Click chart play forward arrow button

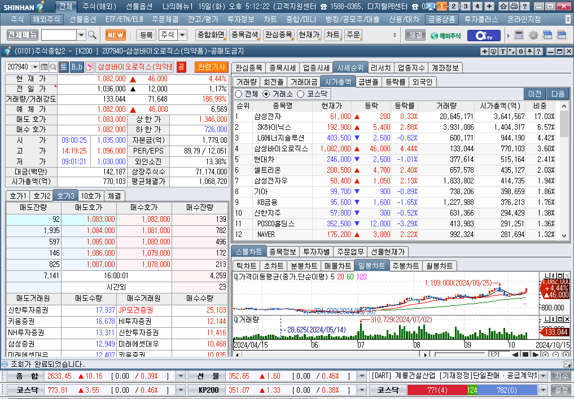[x=535, y=354]
